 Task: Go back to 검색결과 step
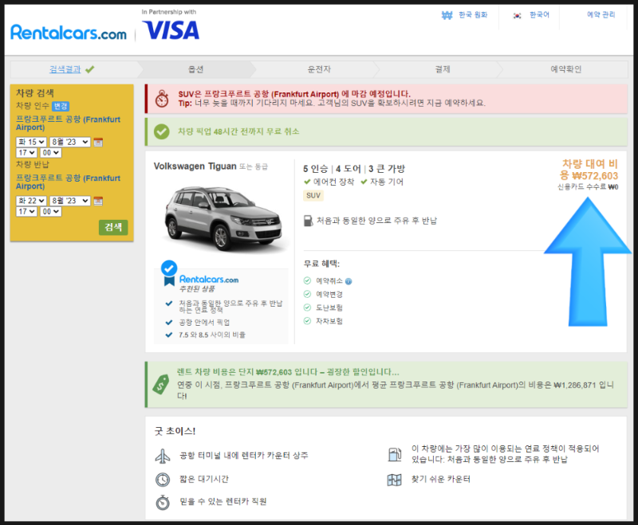pos(65,69)
